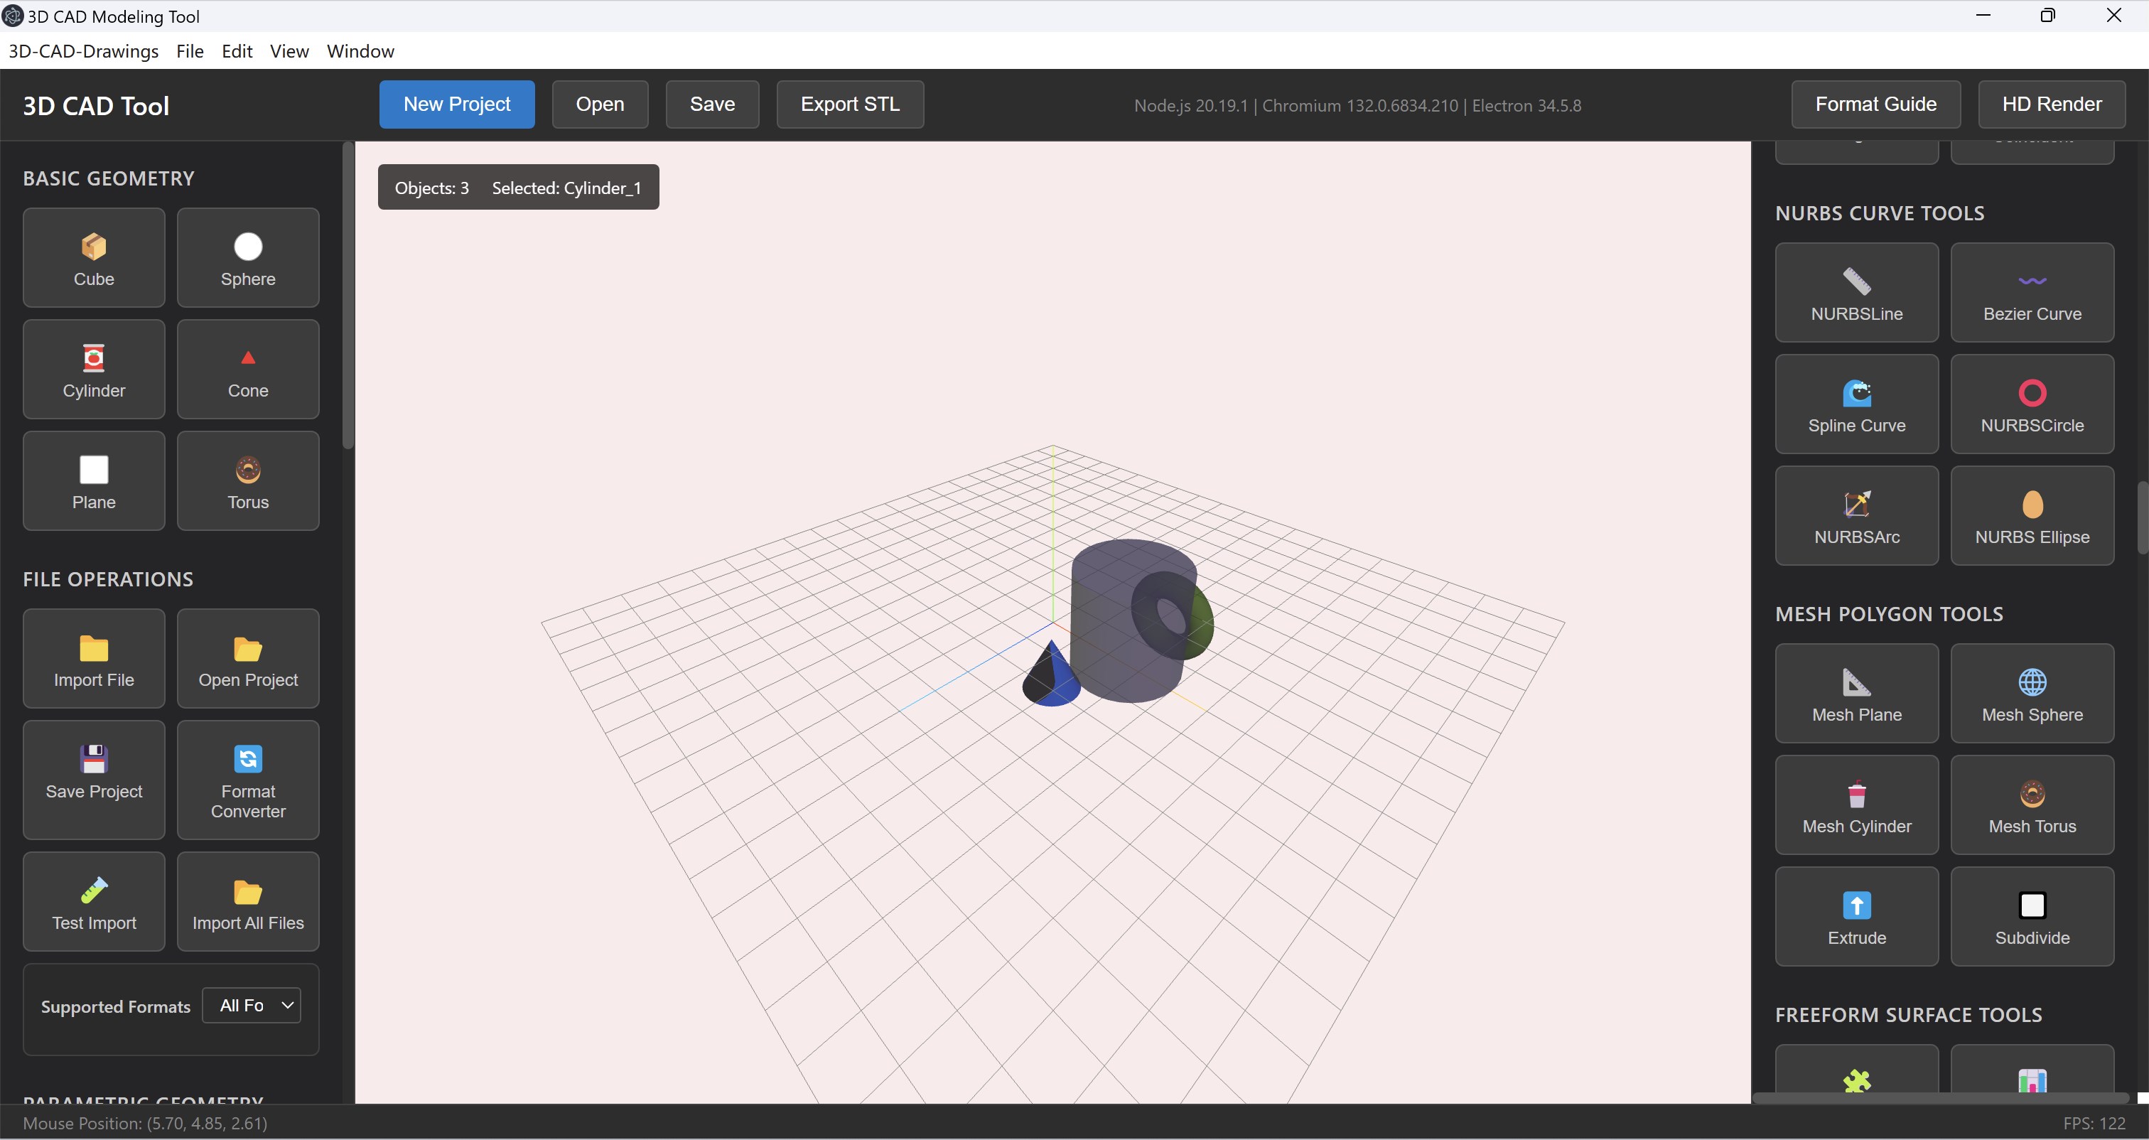This screenshot has height=1140, width=2149.
Task: Select the Mesh Torus tool
Action: click(2032, 804)
